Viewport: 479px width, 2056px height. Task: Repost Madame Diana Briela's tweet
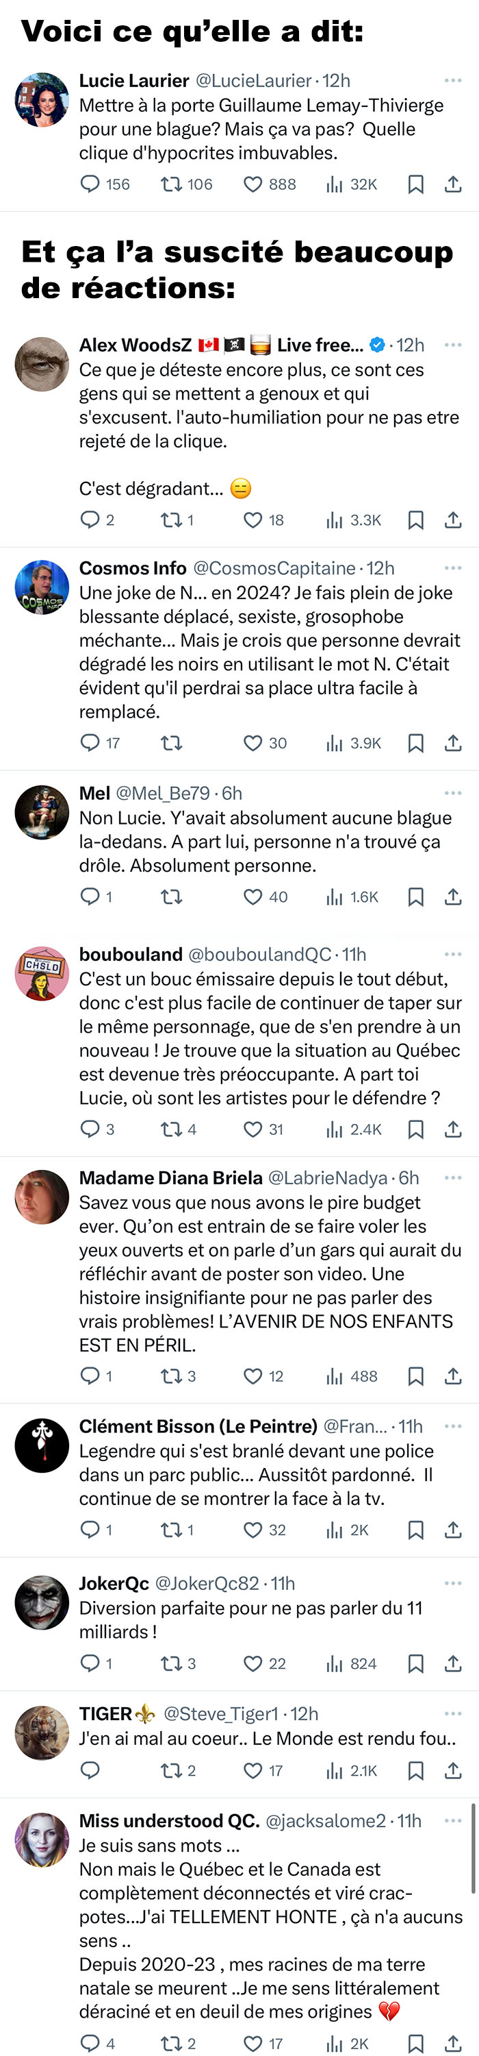(171, 1376)
